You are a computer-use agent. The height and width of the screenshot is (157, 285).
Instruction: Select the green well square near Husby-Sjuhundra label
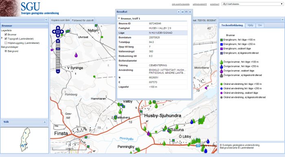[141, 112]
